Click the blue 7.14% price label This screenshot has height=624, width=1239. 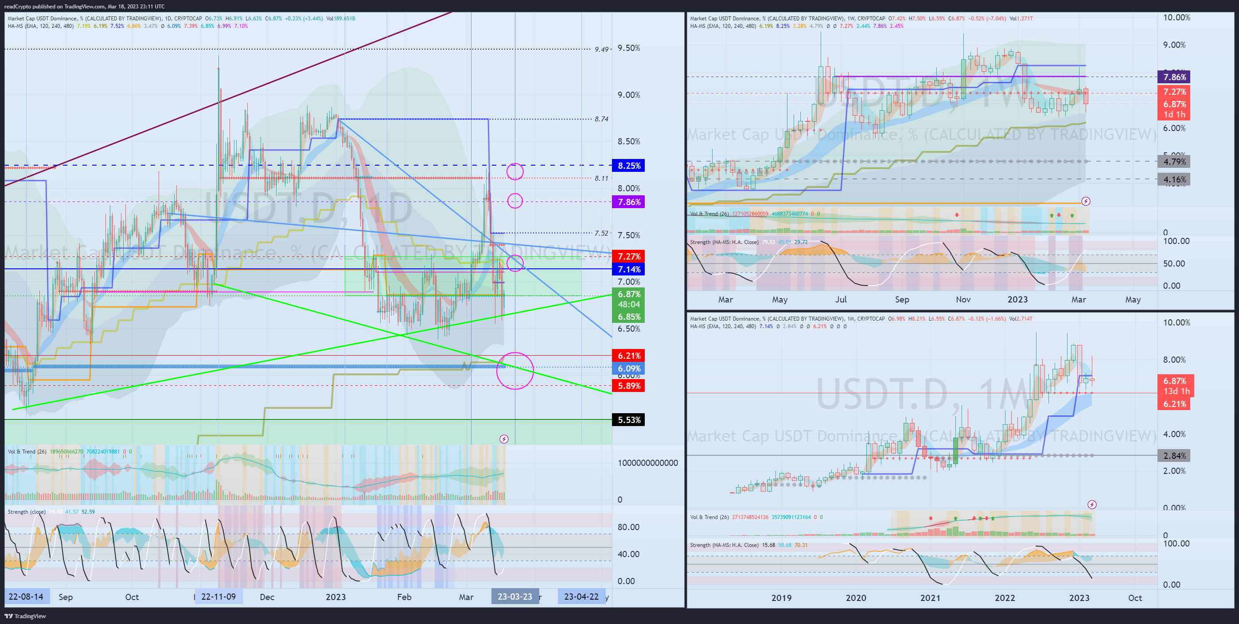(x=629, y=269)
